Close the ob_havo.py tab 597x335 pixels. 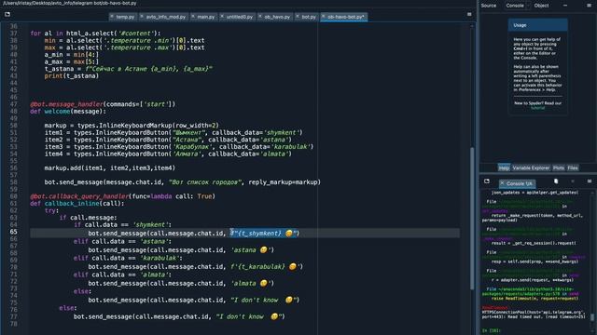(260, 17)
